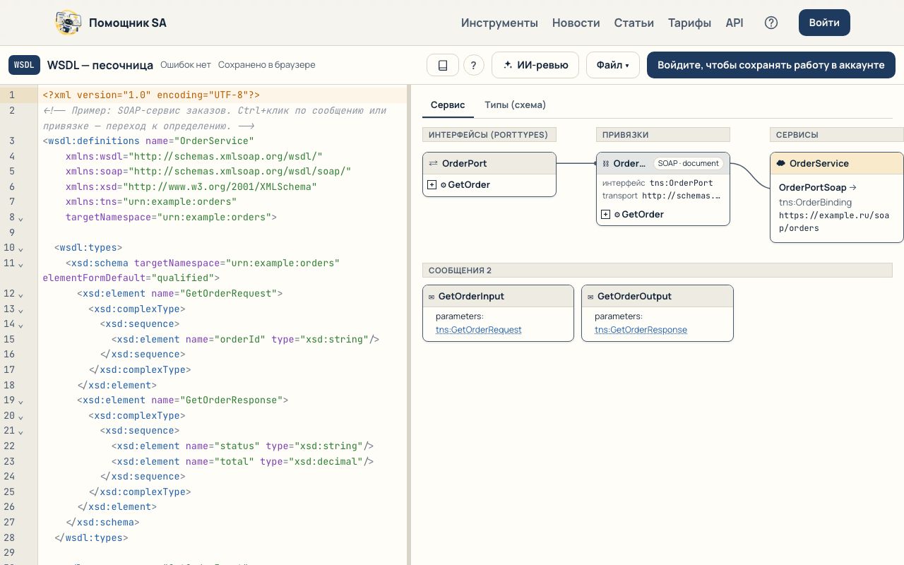Start ИИ-ревью
This screenshot has width=904, height=565.
(x=535, y=65)
